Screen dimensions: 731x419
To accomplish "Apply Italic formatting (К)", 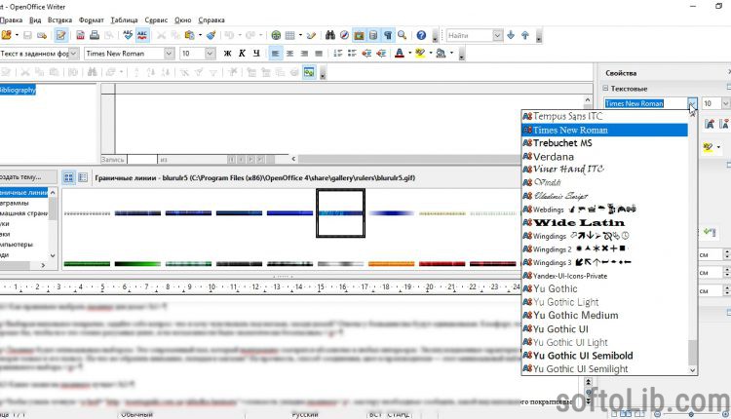I will tap(242, 54).
